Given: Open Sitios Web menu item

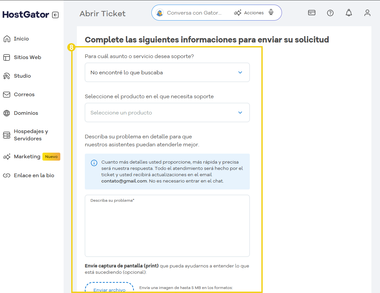Looking at the screenshot, I should click(x=27, y=57).
